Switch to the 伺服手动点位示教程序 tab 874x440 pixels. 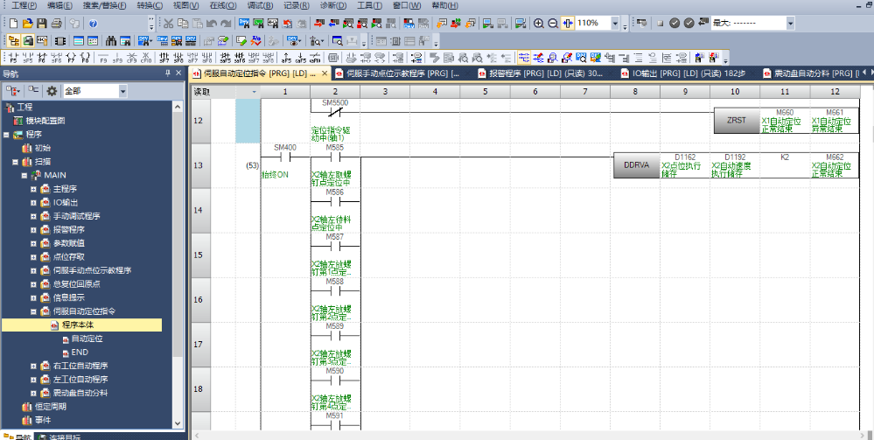click(402, 73)
